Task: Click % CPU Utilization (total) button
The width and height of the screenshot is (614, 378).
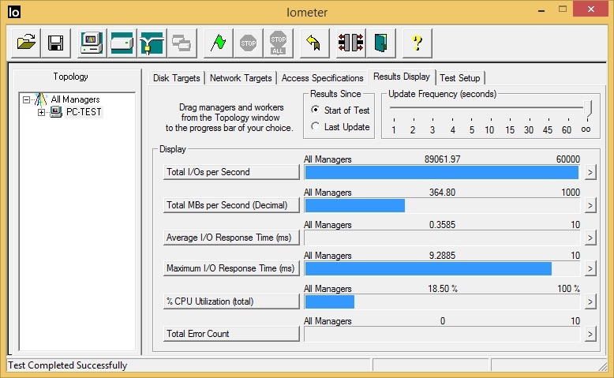Action: 231,301
